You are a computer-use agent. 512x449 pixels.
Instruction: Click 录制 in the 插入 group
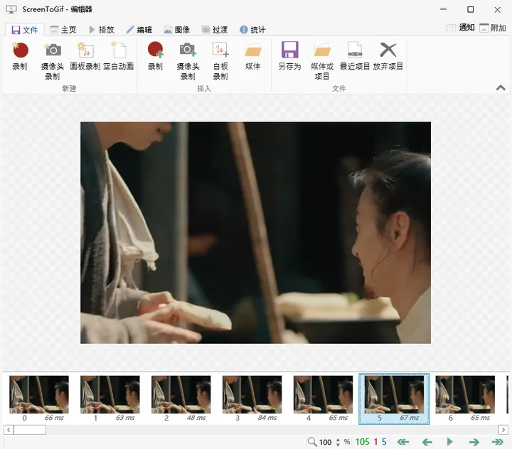[x=156, y=56]
